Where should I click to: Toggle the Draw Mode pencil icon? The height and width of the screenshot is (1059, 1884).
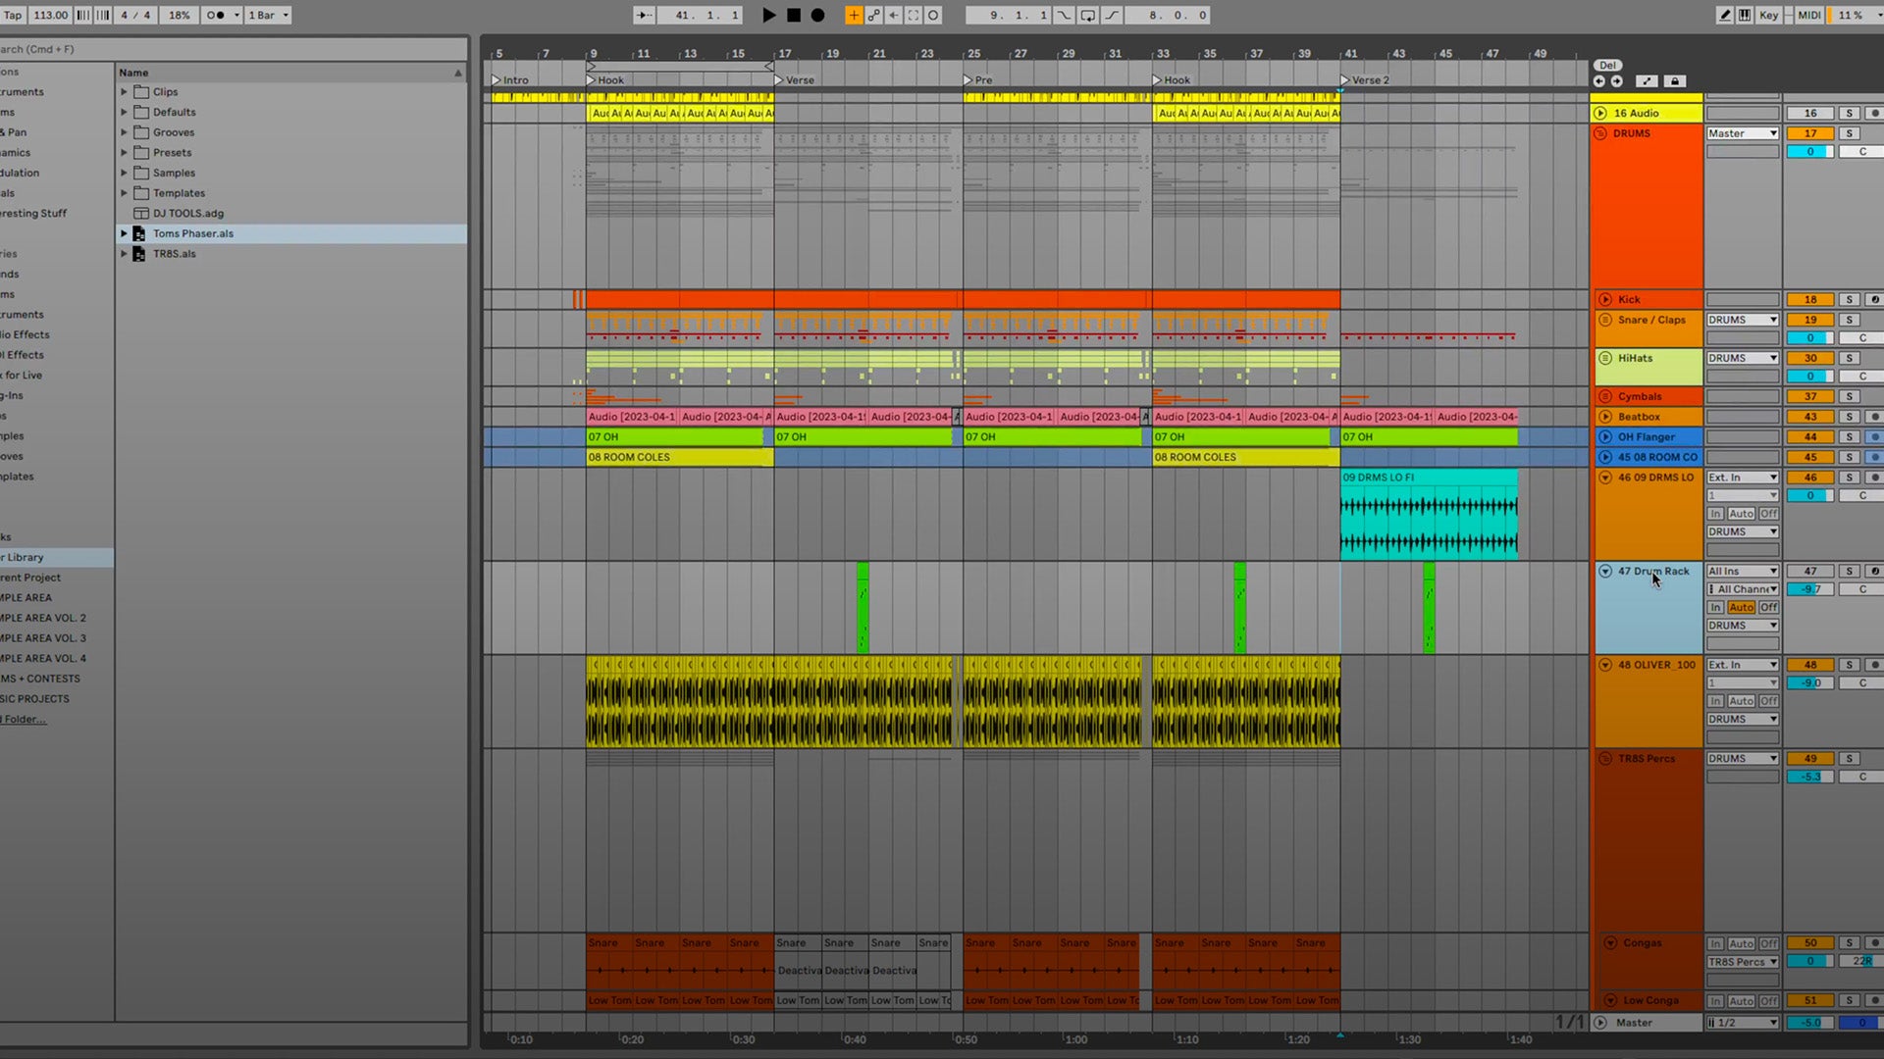tap(1724, 15)
